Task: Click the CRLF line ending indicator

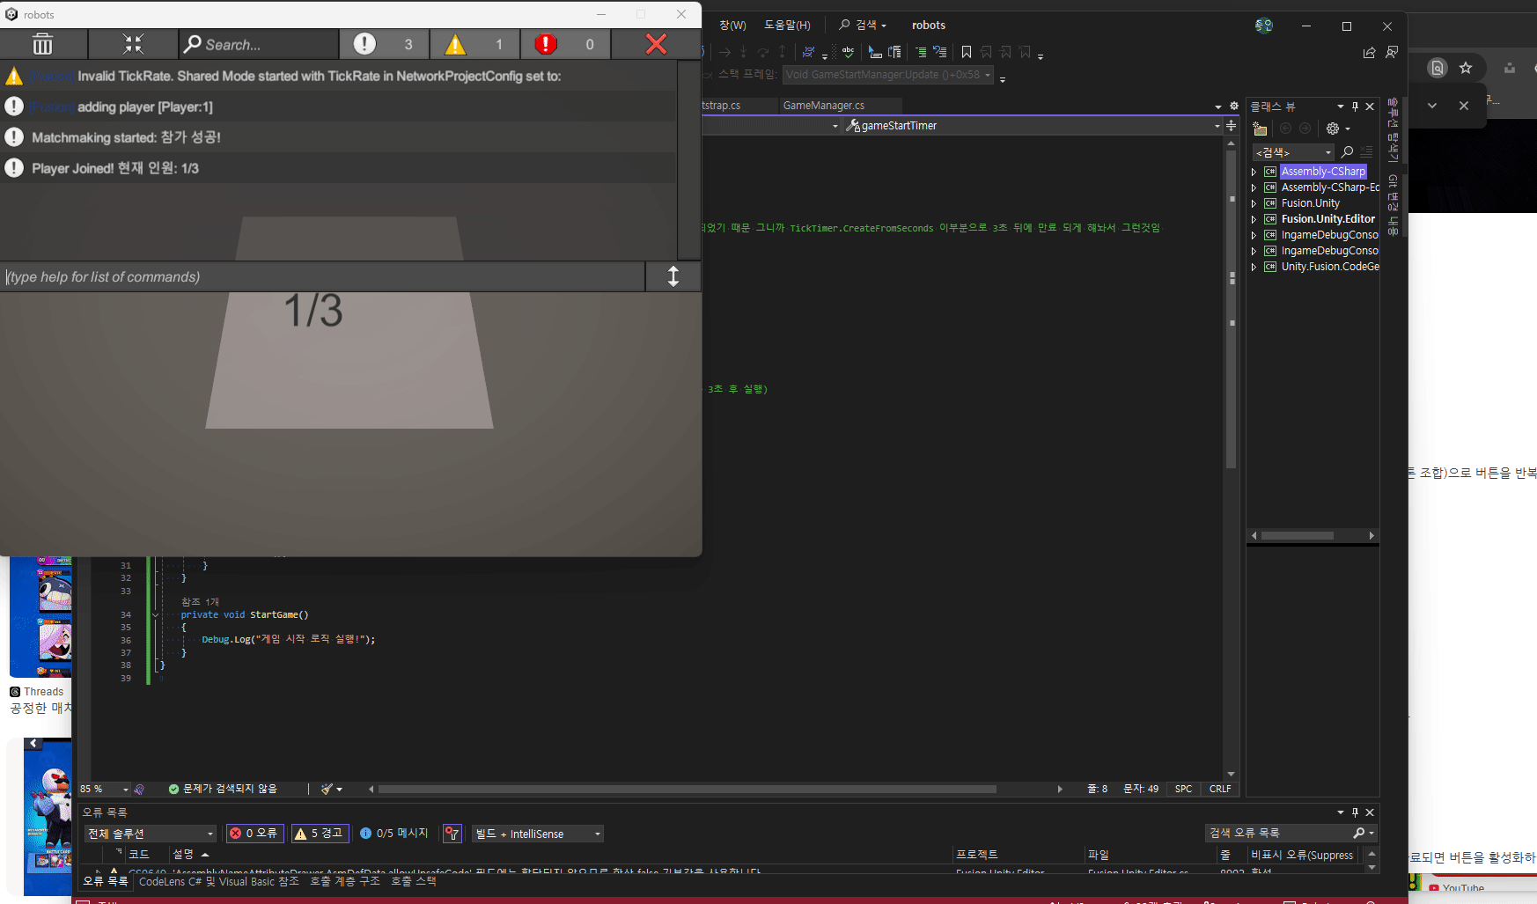Action: pos(1220,789)
